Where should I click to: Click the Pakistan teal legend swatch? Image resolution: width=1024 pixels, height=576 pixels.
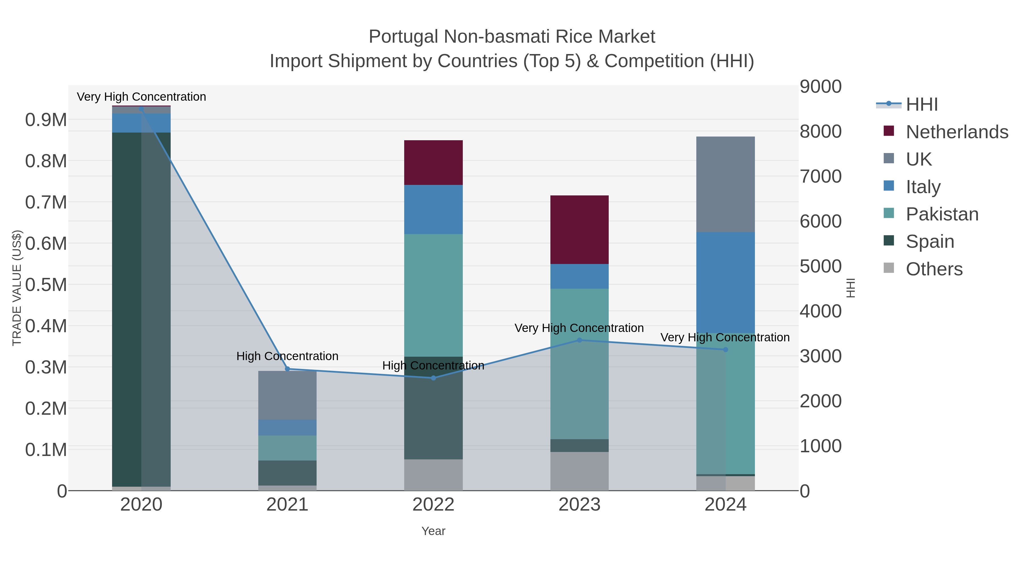[888, 213]
